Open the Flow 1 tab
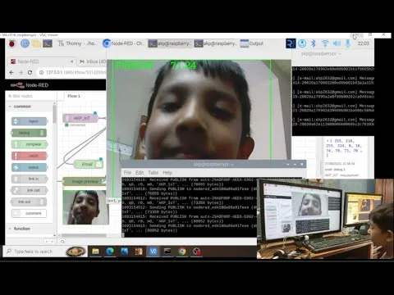This screenshot has height=295, width=394. click(x=74, y=96)
